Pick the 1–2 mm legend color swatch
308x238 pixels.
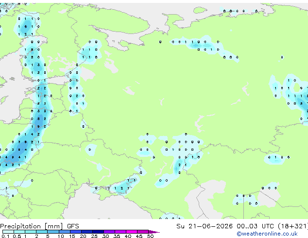(31, 232)
